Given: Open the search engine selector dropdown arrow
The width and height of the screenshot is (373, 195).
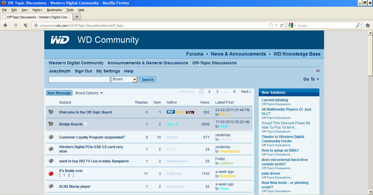Looking at the screenshot, I should pyautogui.click(x=295, y=26).
